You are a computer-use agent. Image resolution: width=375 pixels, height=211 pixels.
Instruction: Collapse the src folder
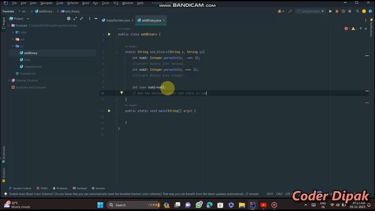(13, 46)
